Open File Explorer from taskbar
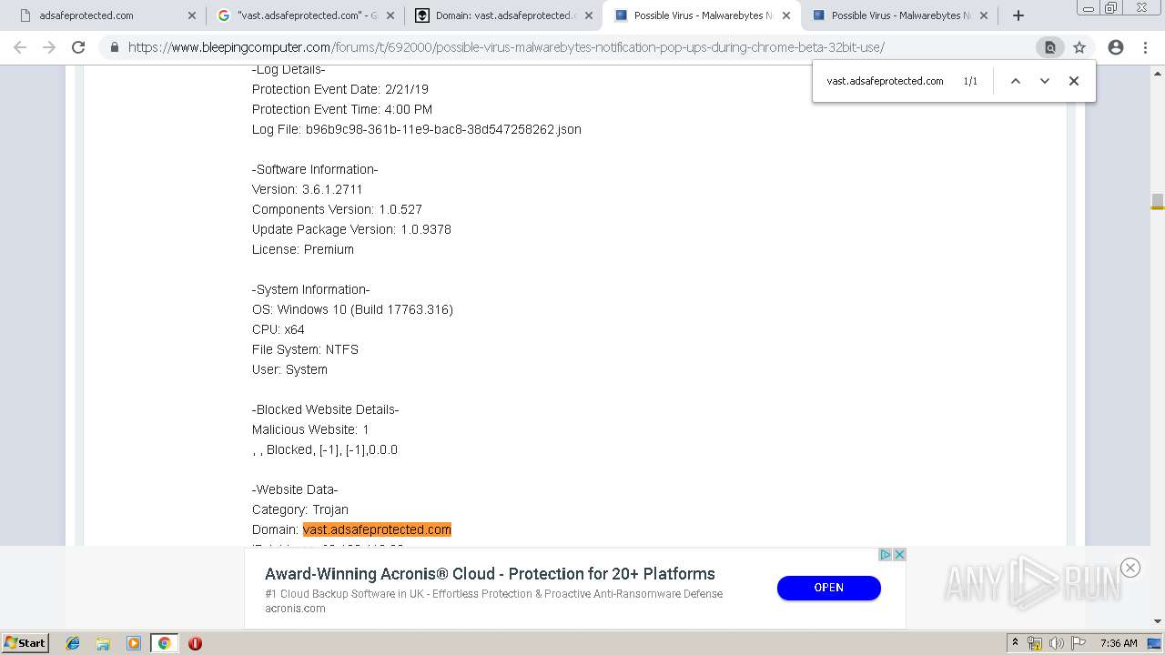 point(103,643)
